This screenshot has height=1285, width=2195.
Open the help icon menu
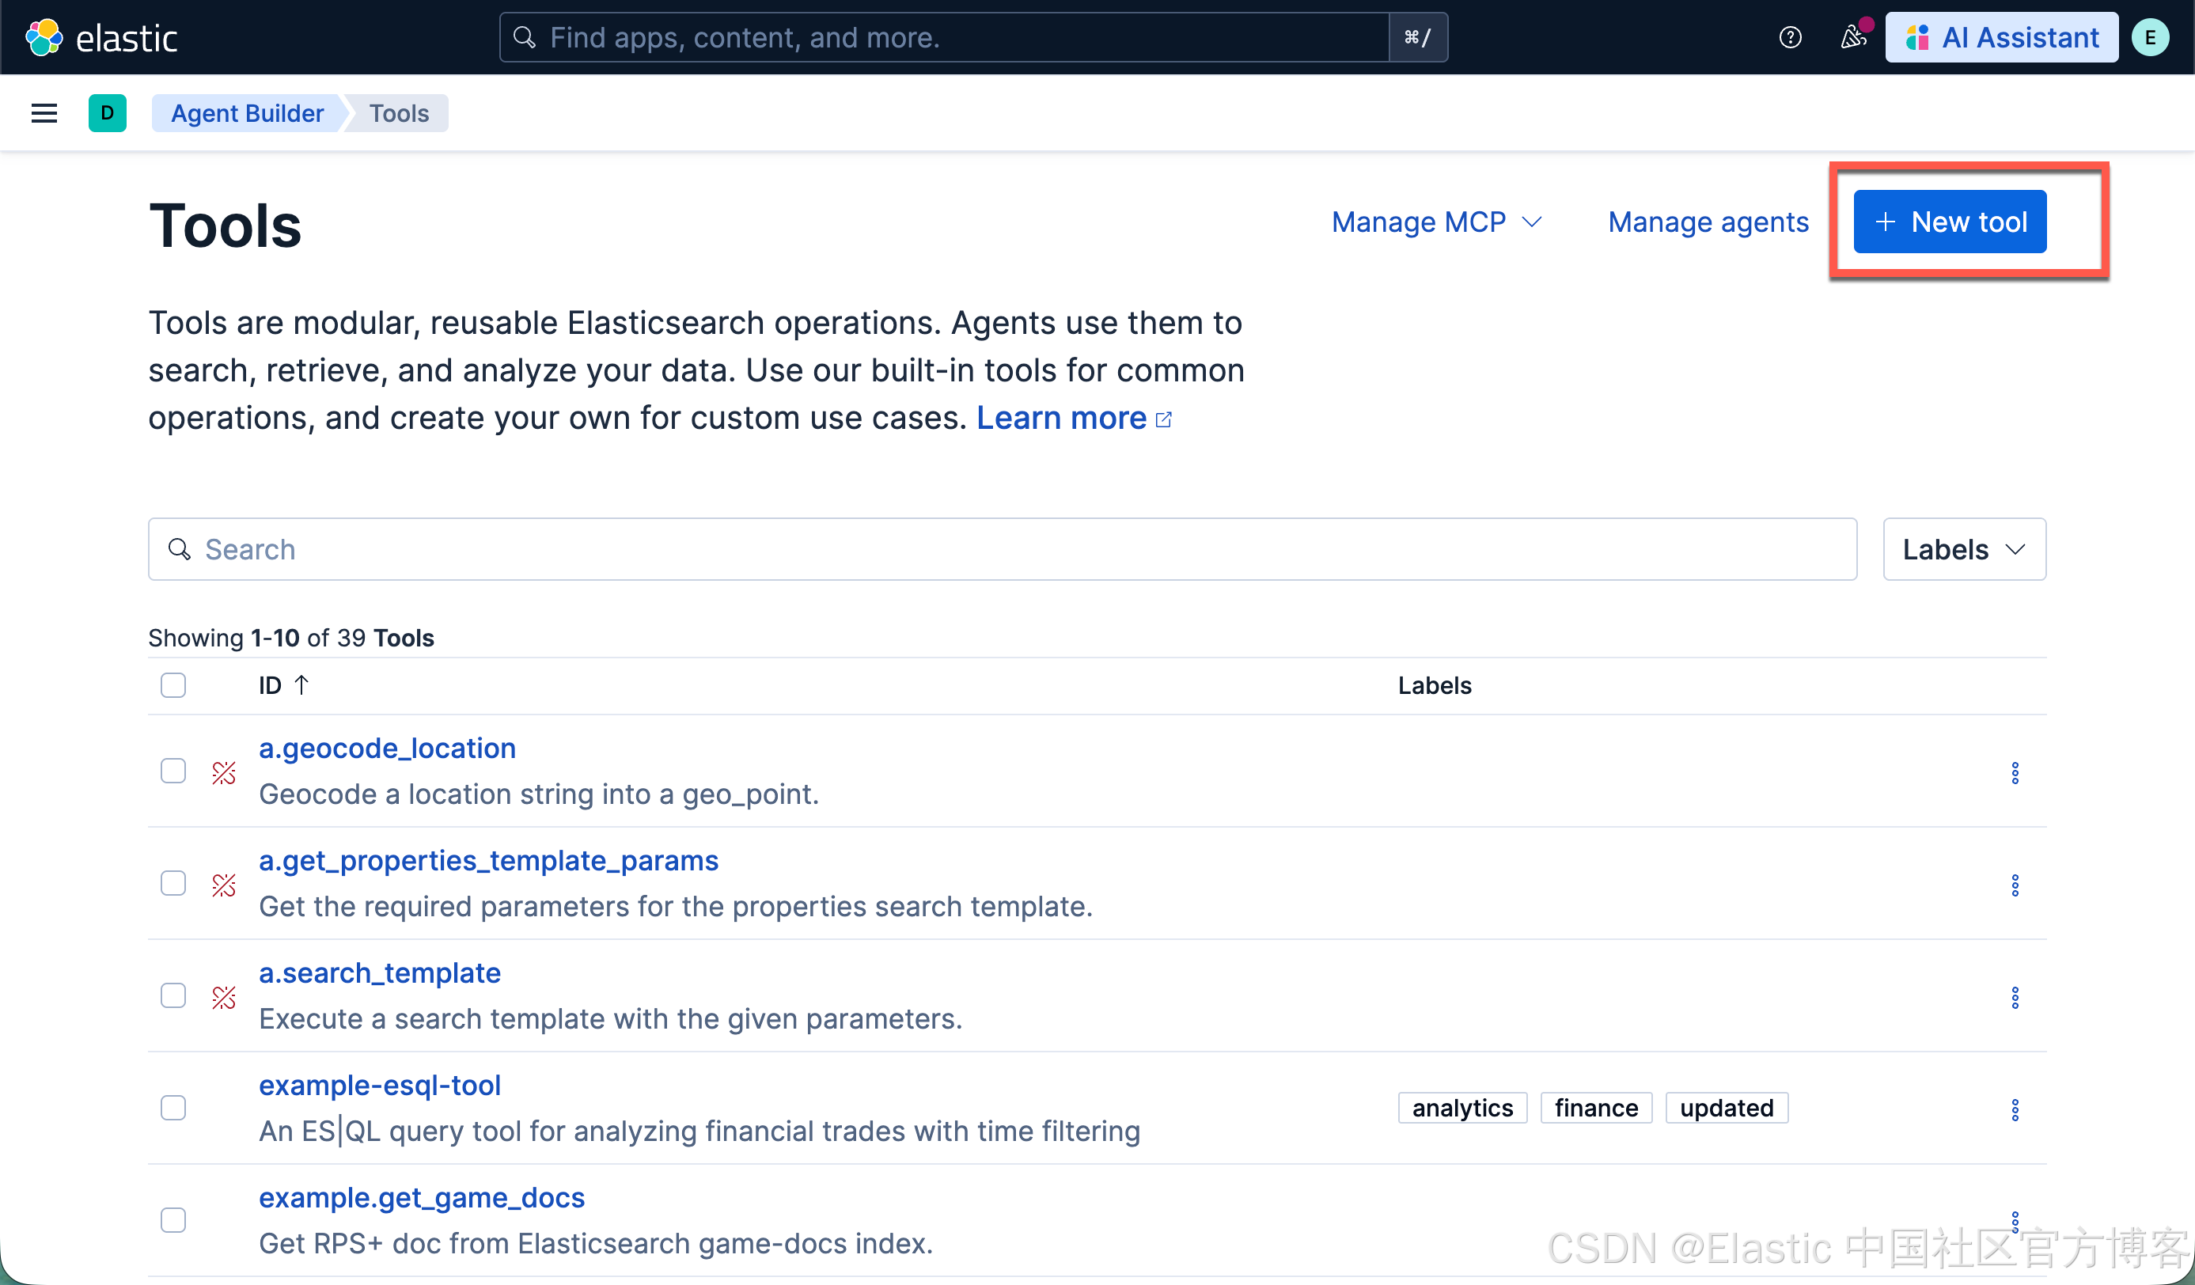1790,37
